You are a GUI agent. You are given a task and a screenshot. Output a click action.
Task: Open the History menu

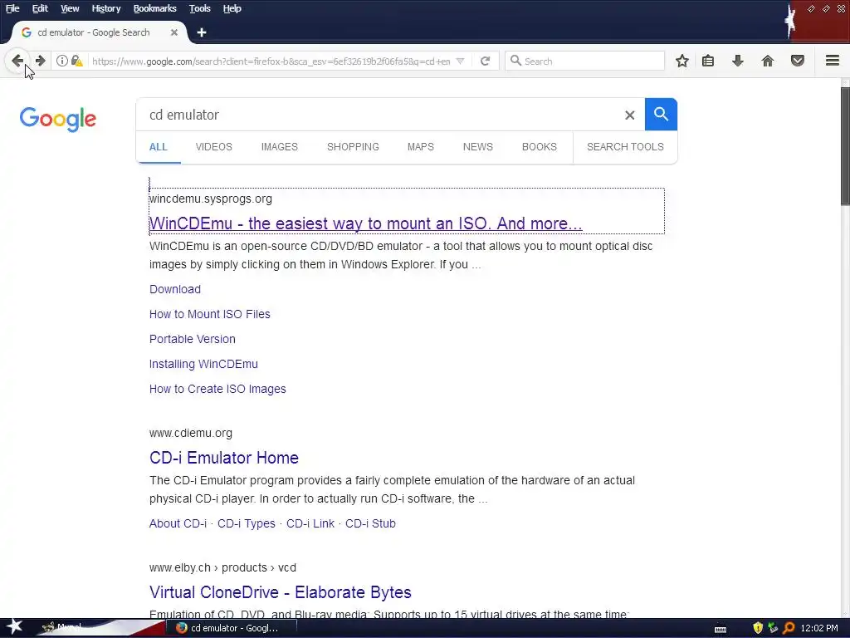[105, 8]
